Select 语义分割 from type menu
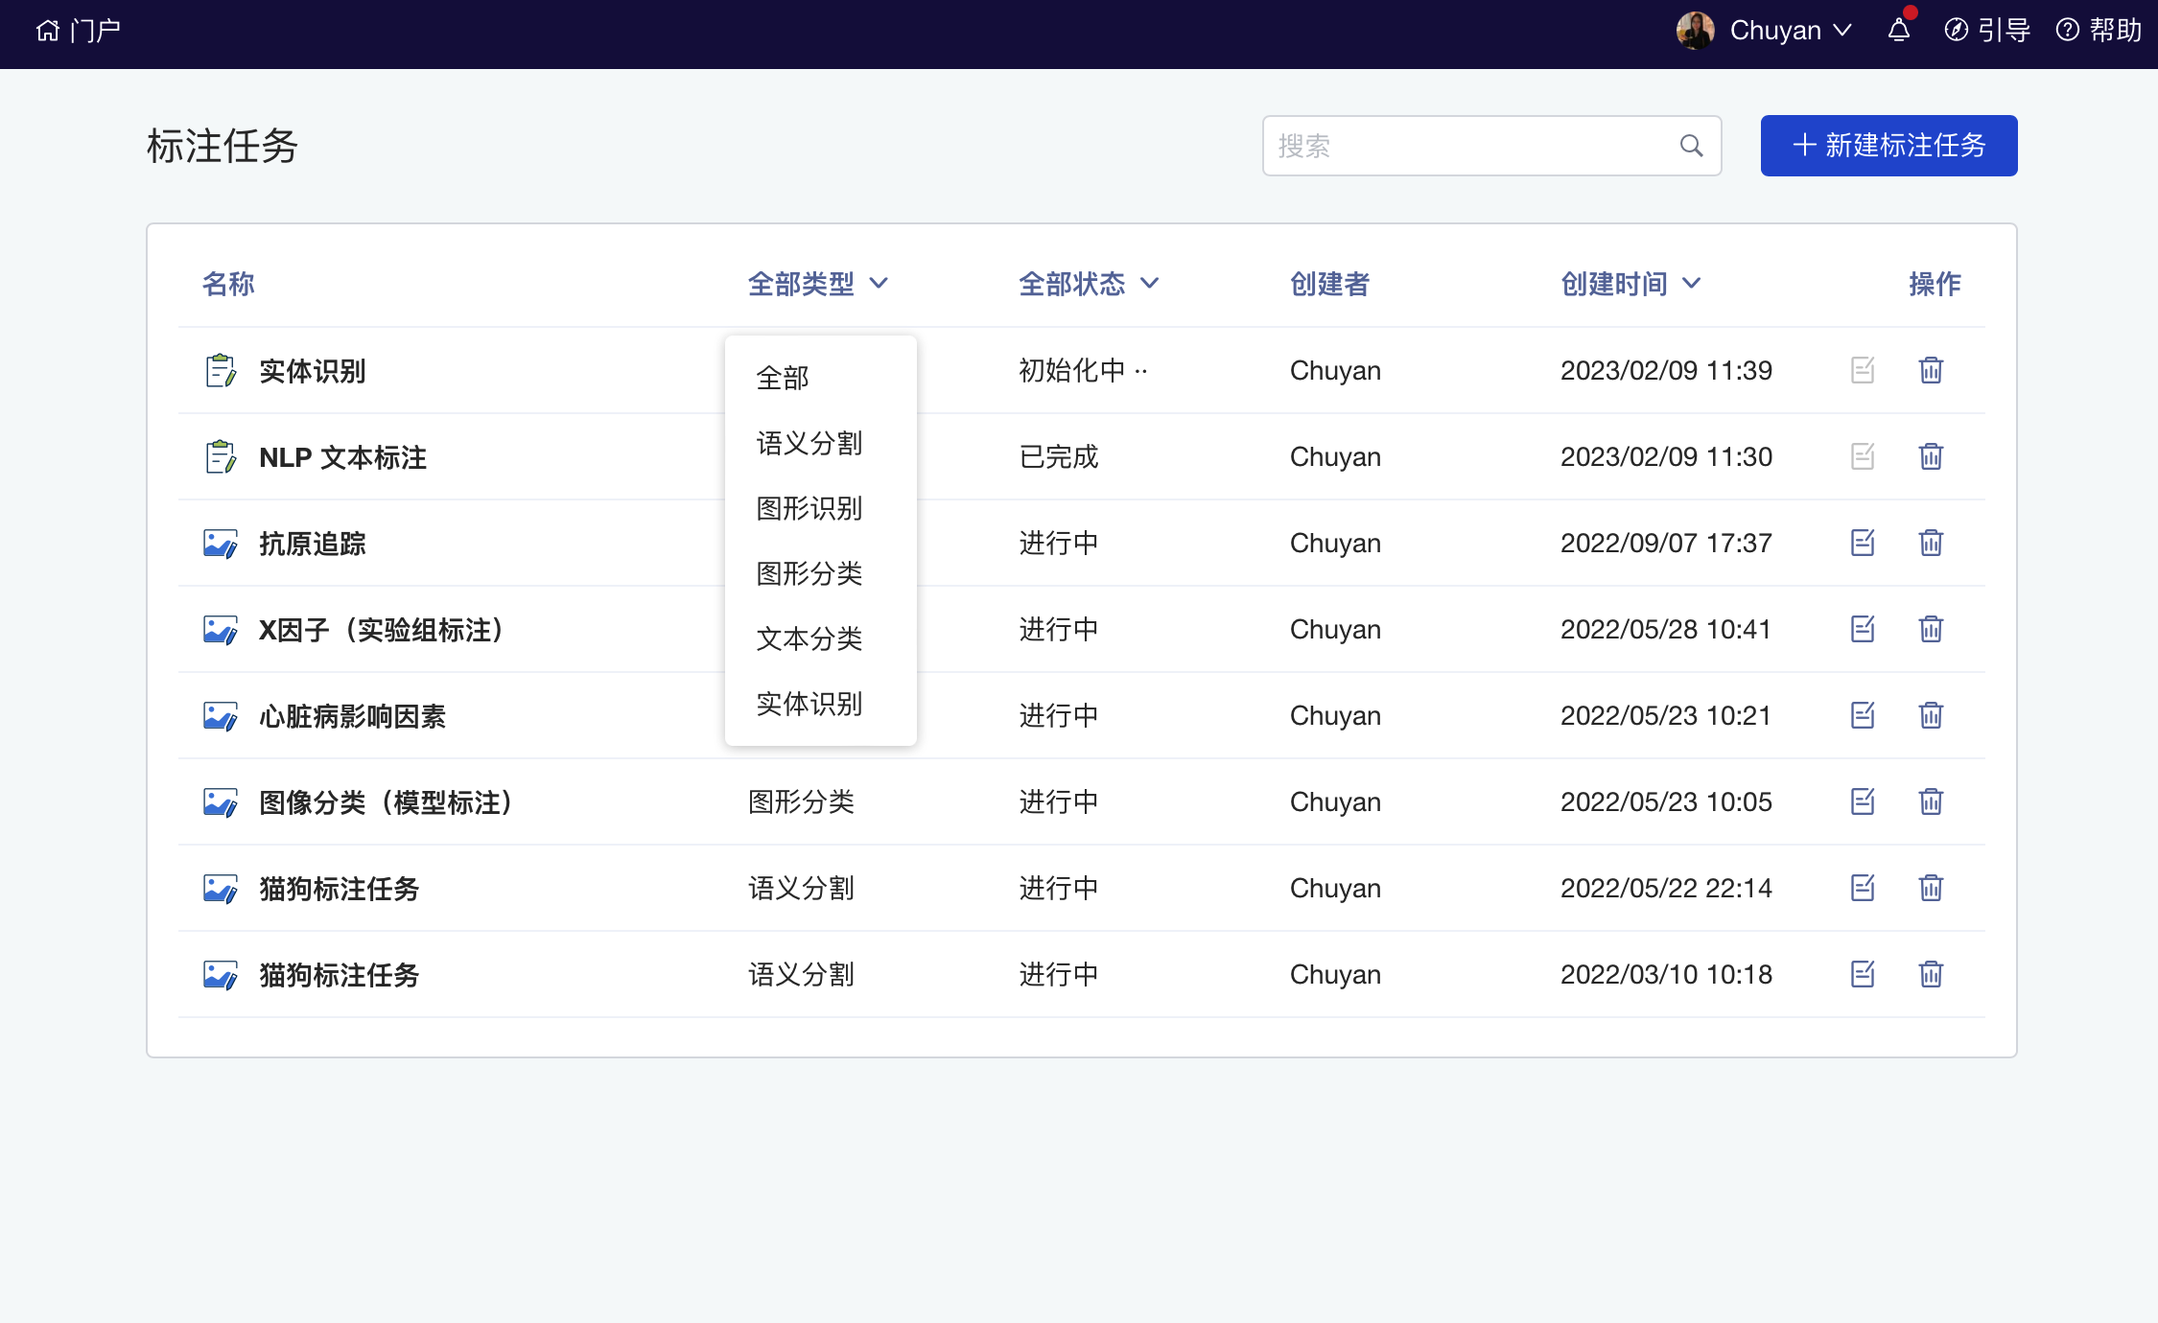 [809, 443]
